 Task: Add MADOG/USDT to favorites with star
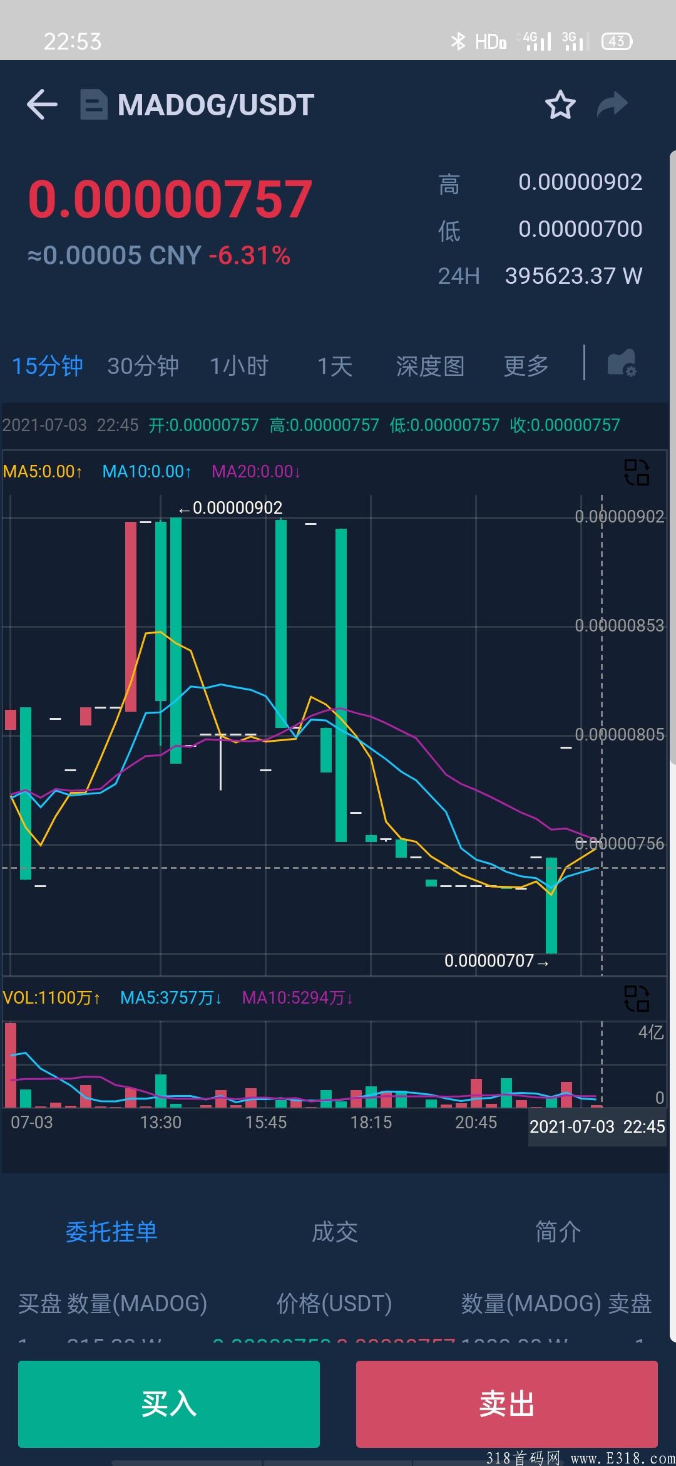point(560,105)
